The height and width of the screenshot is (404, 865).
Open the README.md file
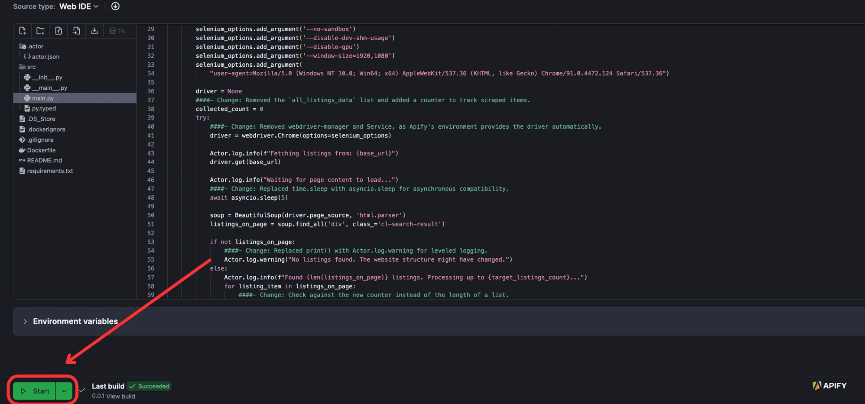click(x=43, y=160)
